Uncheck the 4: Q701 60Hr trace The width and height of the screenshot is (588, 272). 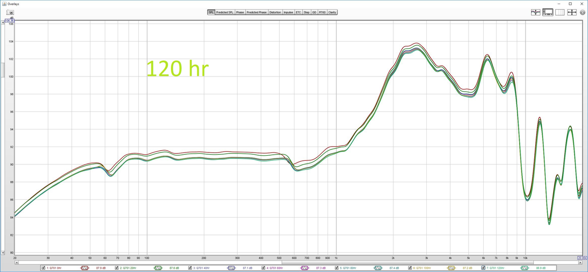click(264, 268)
